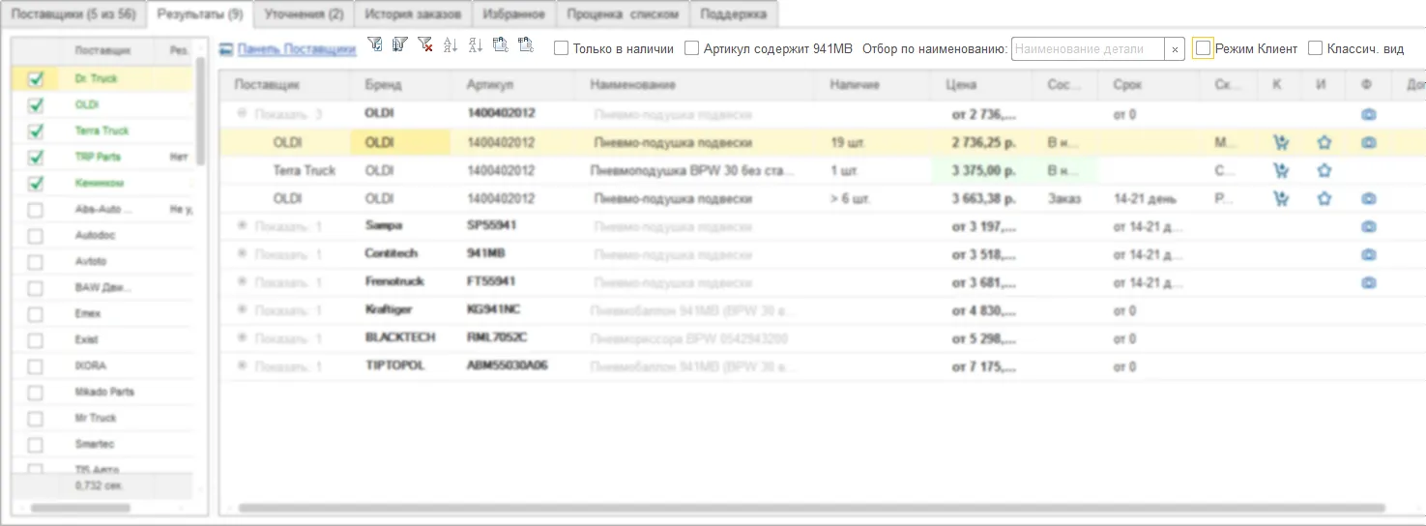Star the OLDI 3 663,38 р. offer
The width and height of the screenshot is (1426, 526).
pyautogui.click(x=1324, y=199)
